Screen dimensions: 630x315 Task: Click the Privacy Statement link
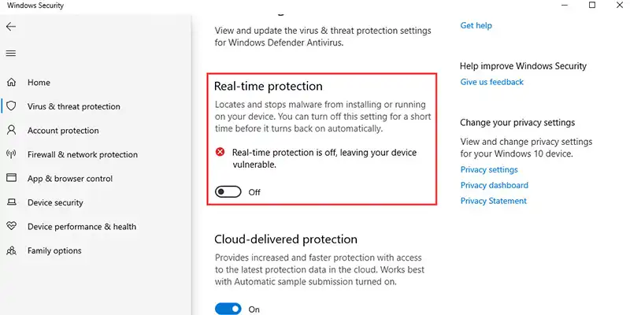coord(493,201)
